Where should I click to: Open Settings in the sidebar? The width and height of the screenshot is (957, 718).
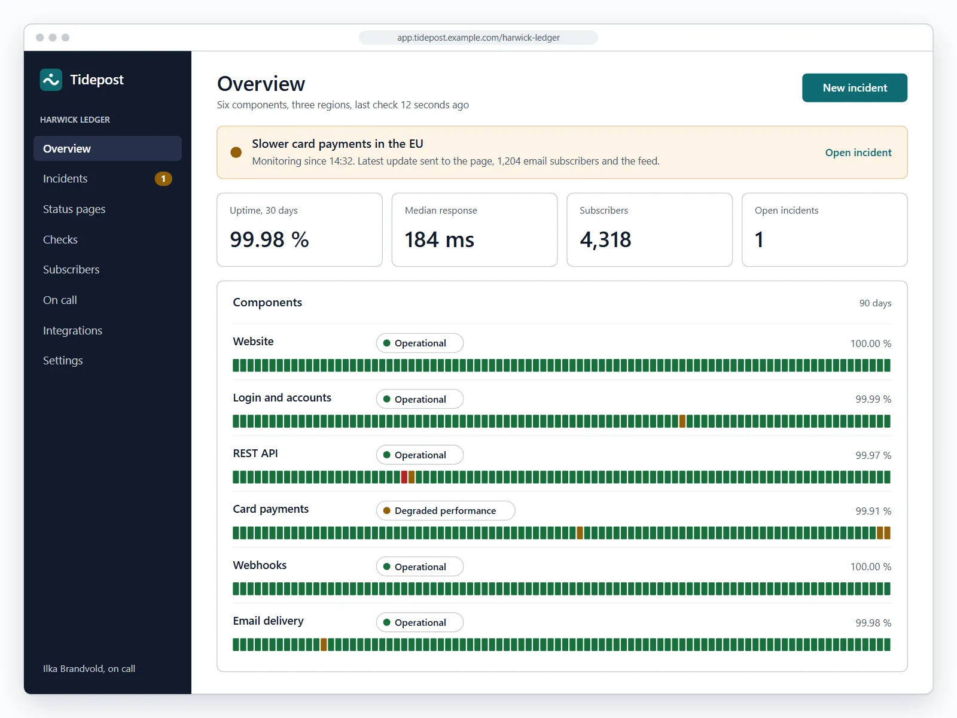tap(108, 360)
